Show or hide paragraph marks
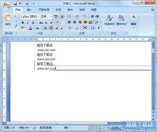 point(99,28)
